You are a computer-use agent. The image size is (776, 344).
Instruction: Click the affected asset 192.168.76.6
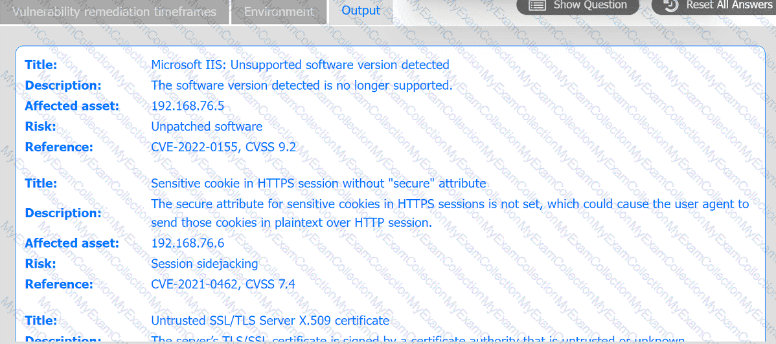pyautogui.click(x=187, y=243)
